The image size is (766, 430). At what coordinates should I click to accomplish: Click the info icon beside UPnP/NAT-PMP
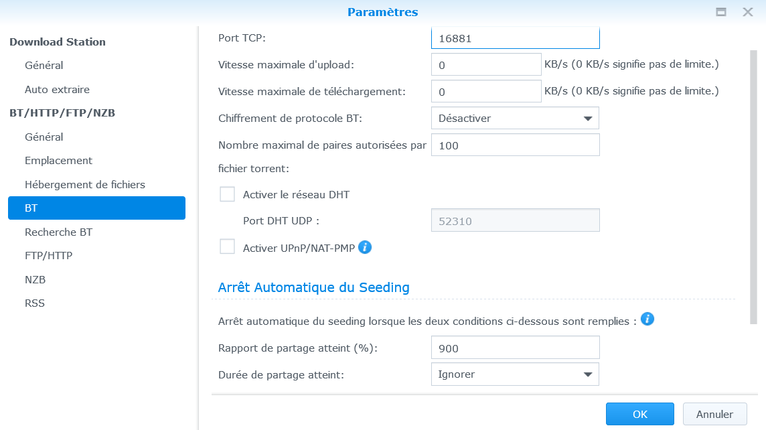pos(365,247)
